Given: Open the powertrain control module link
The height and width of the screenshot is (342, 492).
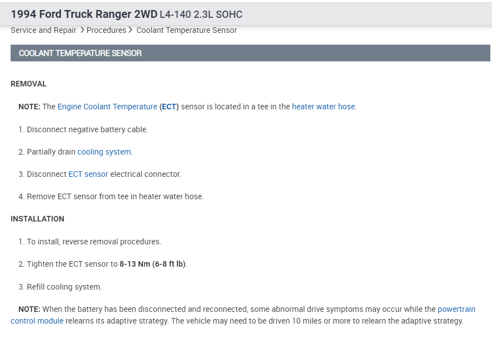Looking at the screenshot, I should tap(456, 309).
